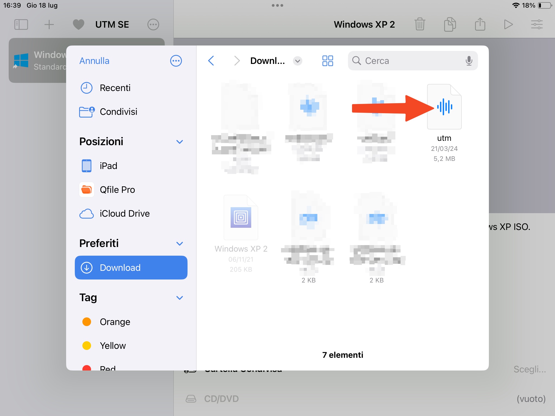Toggle the UTM sidebar panel icon
The height and width of the screenshot is (416, 555).
[21, 24]
